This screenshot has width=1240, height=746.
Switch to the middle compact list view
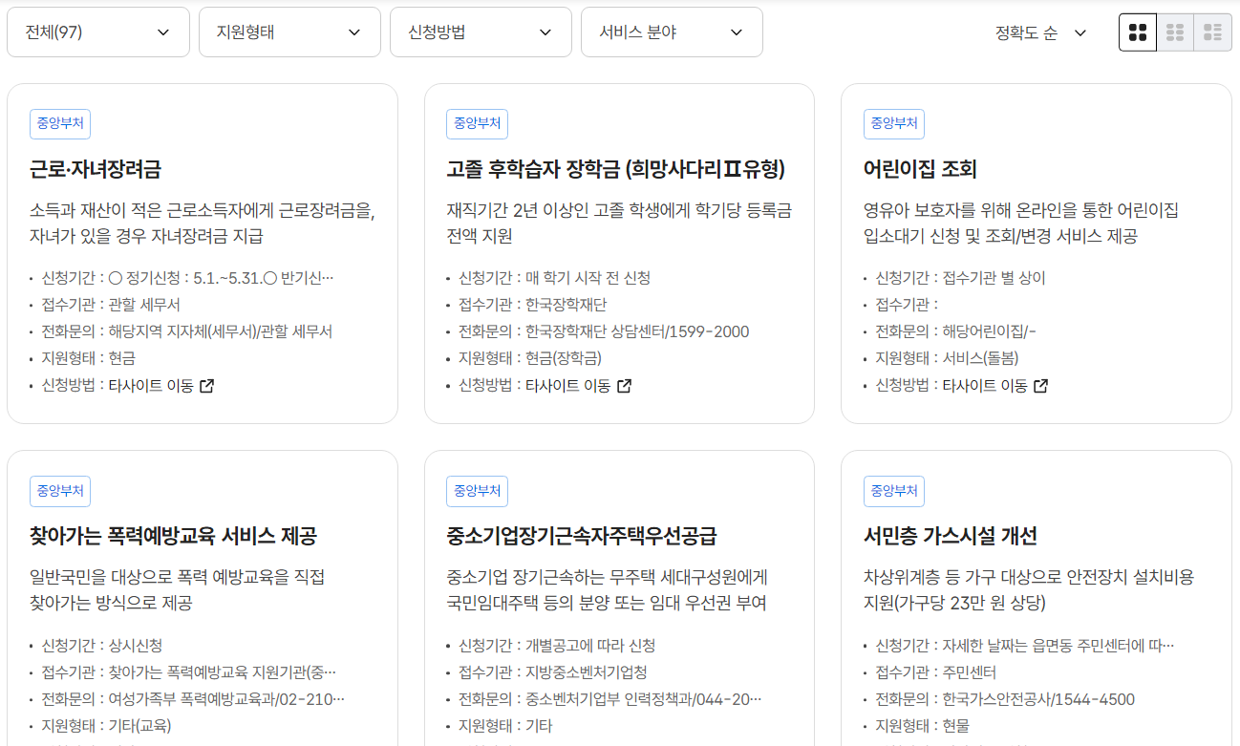click(1175, 32)
